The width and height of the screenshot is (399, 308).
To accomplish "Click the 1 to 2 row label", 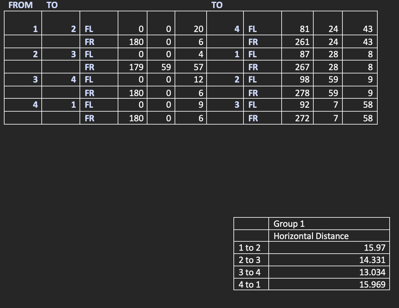I will pos(250,248).
